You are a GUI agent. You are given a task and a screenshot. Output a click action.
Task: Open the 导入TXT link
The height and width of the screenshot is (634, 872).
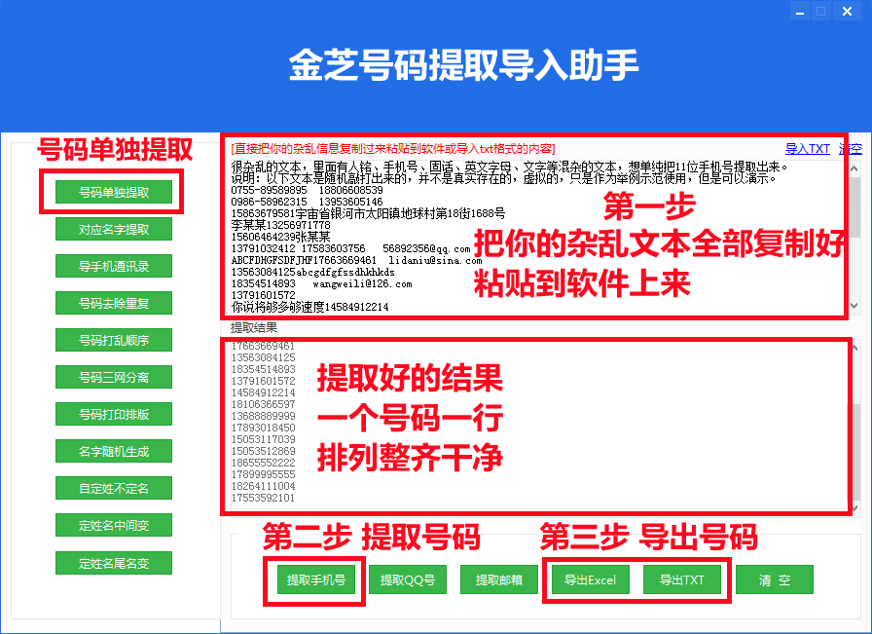pyautogui.click(x=808, y=149)
